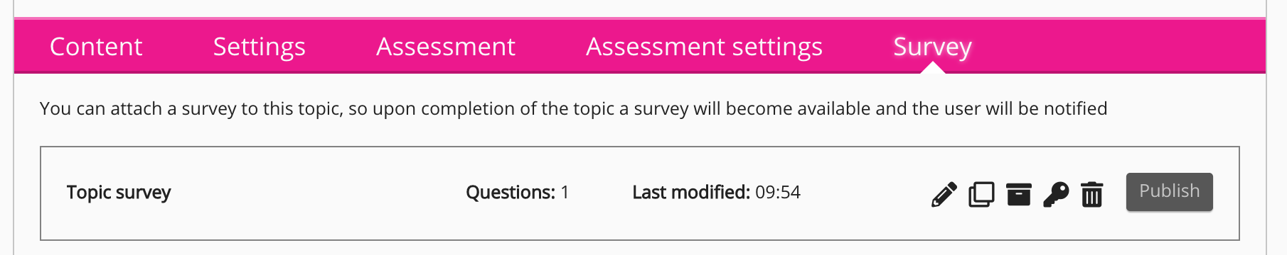Select the Assessment settings tab
The image size is (1287, 255).
tap(704, 47)
